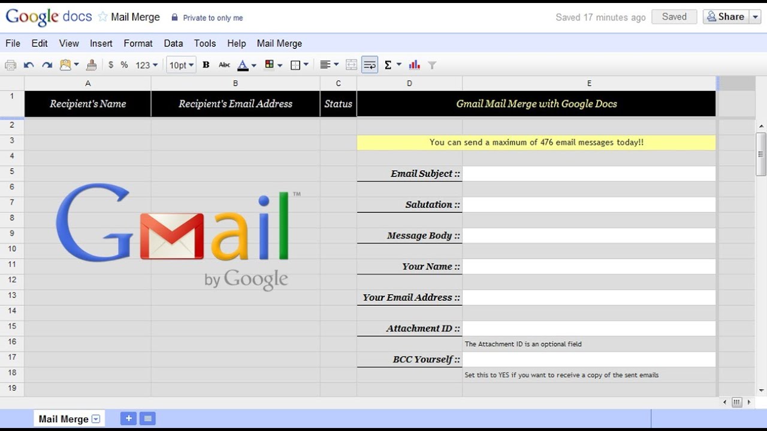Open the Tools menu

(x=205, y=43)
